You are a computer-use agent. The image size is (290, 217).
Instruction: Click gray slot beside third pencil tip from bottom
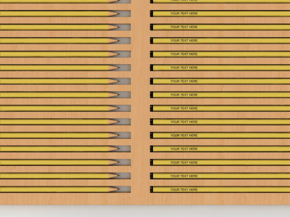click(x=125, y=163)
